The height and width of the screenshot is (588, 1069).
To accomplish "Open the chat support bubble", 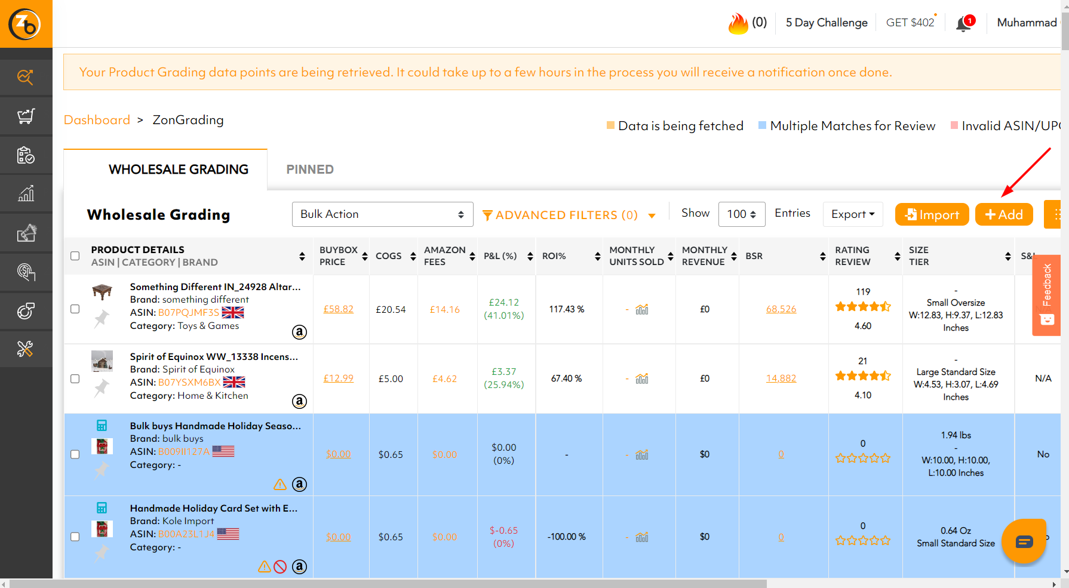I will tap(1024, 541).
